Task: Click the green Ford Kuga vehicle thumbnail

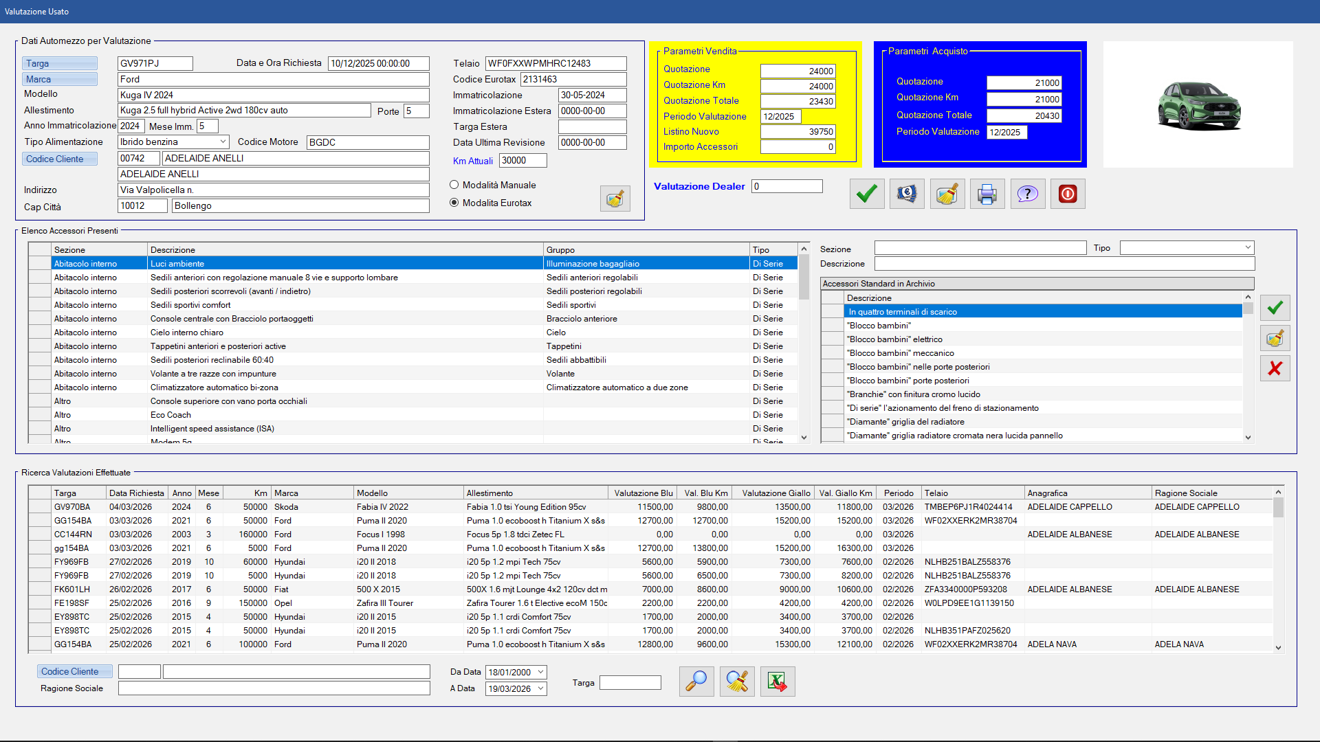Action: (1198, 105)
